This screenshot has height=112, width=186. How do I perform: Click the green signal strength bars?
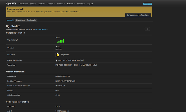[60, 41]
